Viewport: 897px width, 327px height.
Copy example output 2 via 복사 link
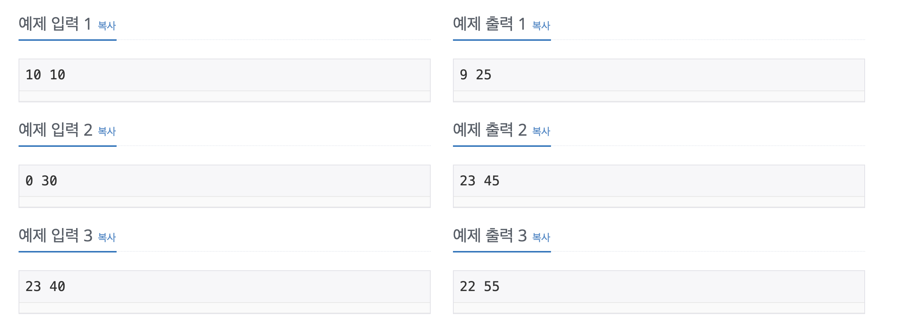[541, 131]
